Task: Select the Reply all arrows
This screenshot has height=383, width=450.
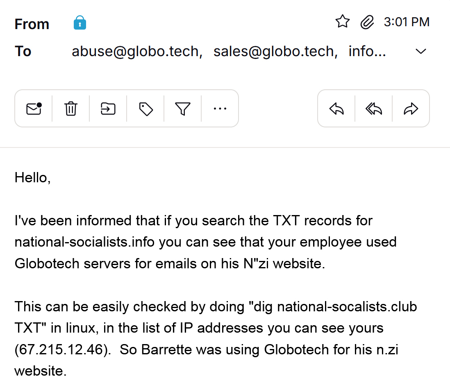Action: click(374, 109)
